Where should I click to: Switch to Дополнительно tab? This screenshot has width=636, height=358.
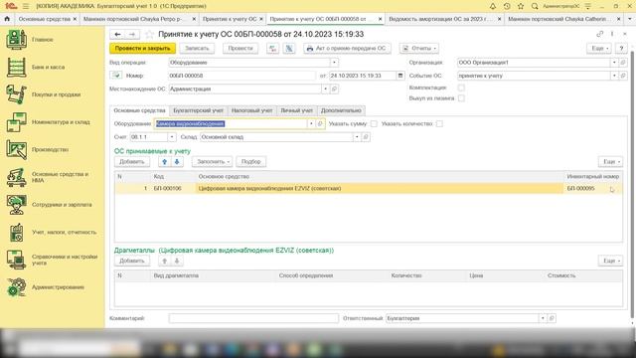[341, 110]
